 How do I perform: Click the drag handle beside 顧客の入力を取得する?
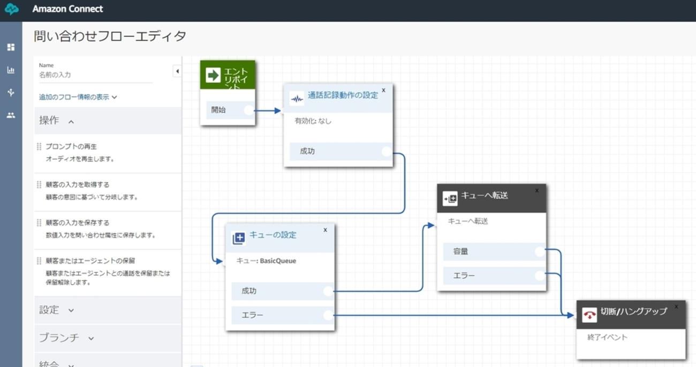point(39,184)
